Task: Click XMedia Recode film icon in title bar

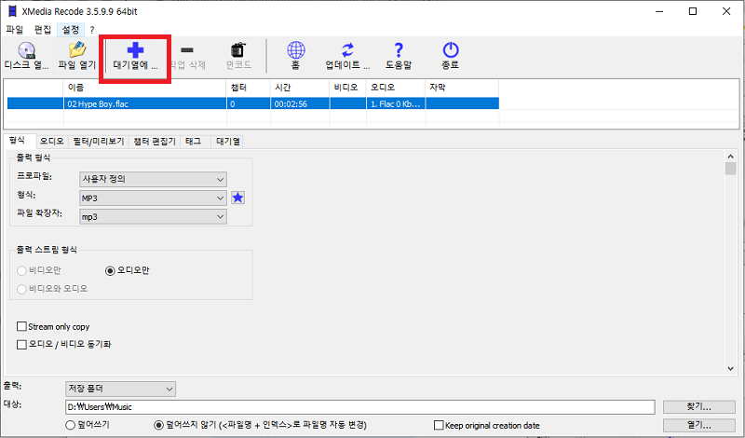Action: click(12, 11)
